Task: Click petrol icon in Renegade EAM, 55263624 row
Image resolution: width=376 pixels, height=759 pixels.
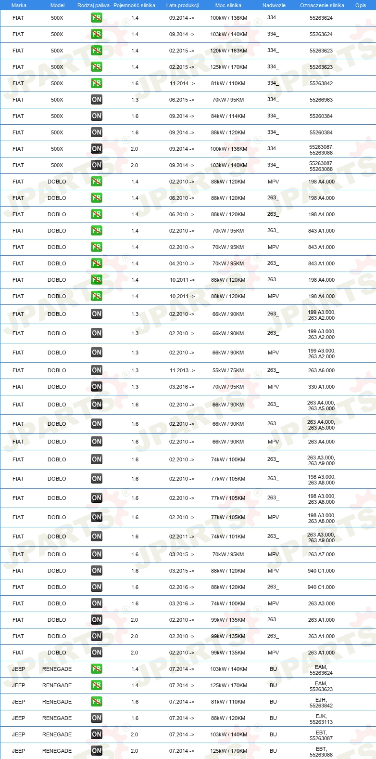Action: (97, 669)
